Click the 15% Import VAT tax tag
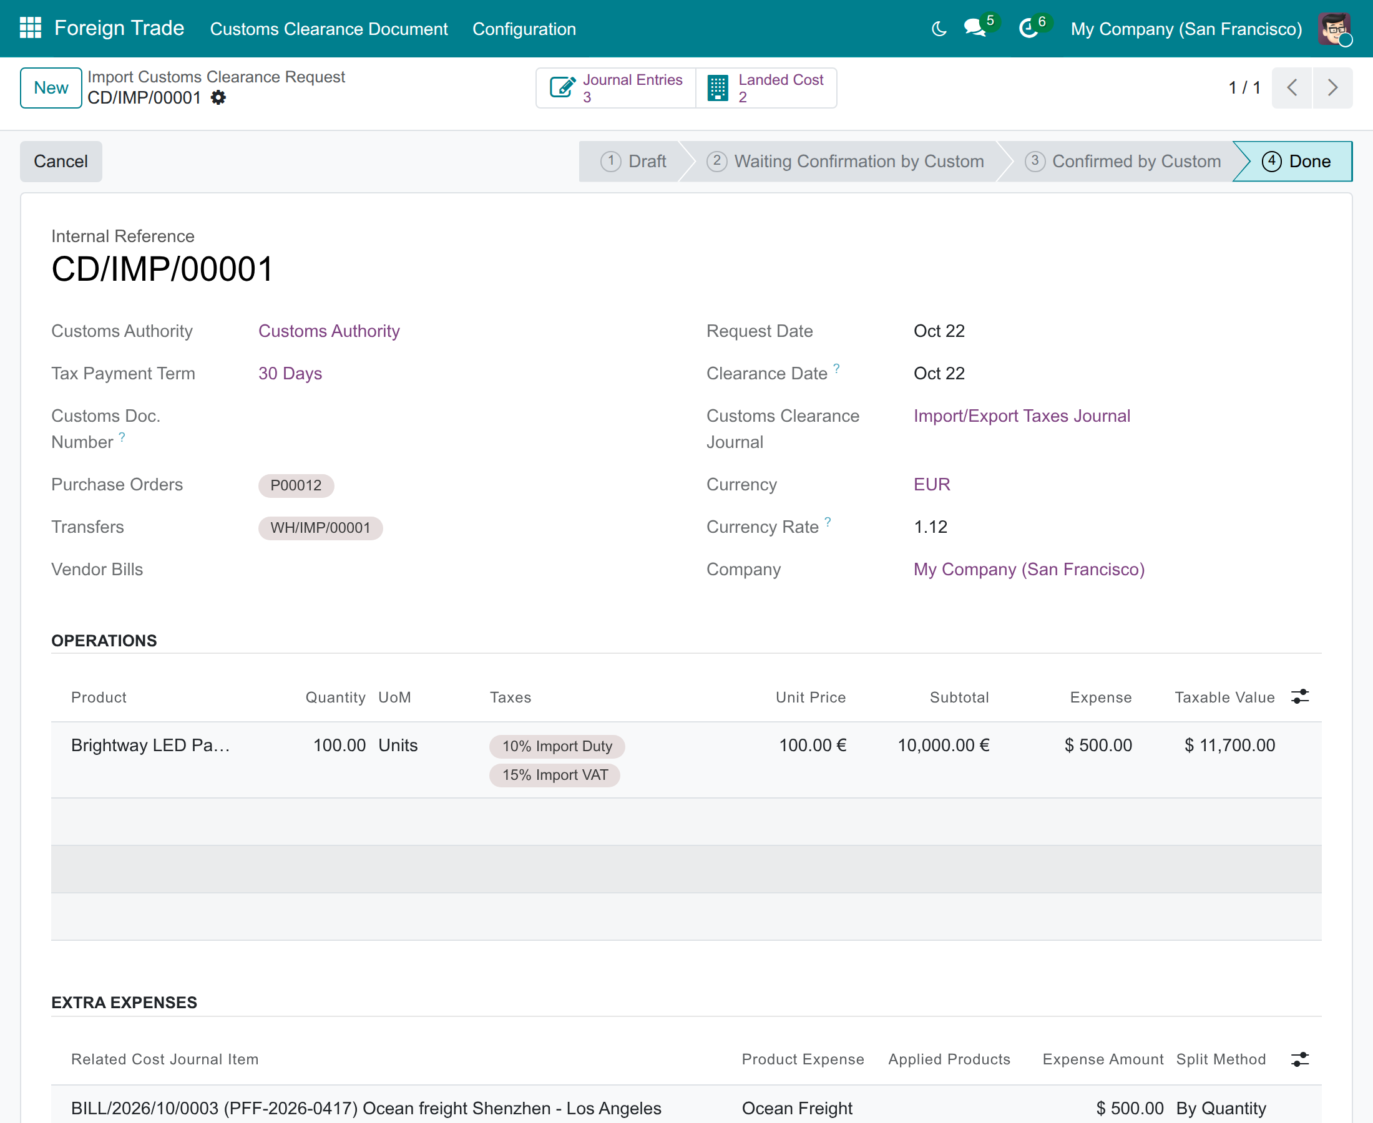 (555, 775)
